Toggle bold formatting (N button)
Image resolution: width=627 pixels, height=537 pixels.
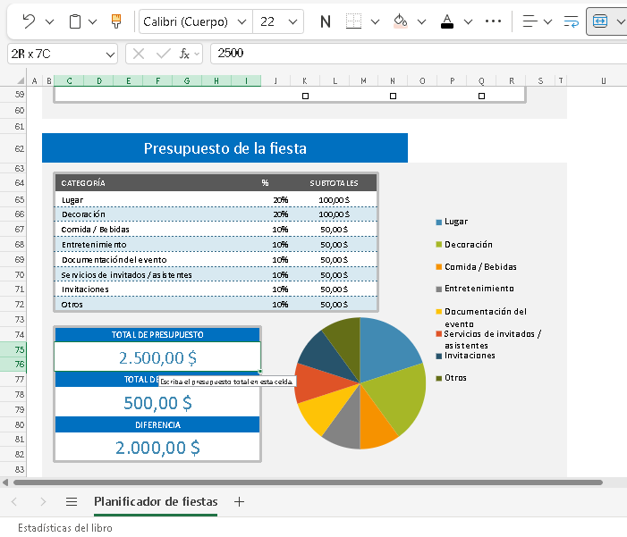pos(325,21)
